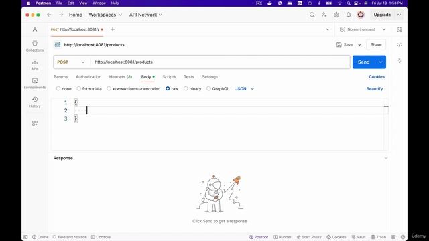The height and width of the screenshot is (241, 429).
Task: Open the invite collaborators icon
Action: (324, 15)
